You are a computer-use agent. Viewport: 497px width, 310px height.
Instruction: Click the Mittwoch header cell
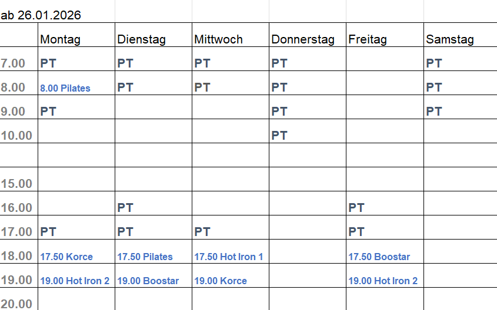tap(218, 39)
